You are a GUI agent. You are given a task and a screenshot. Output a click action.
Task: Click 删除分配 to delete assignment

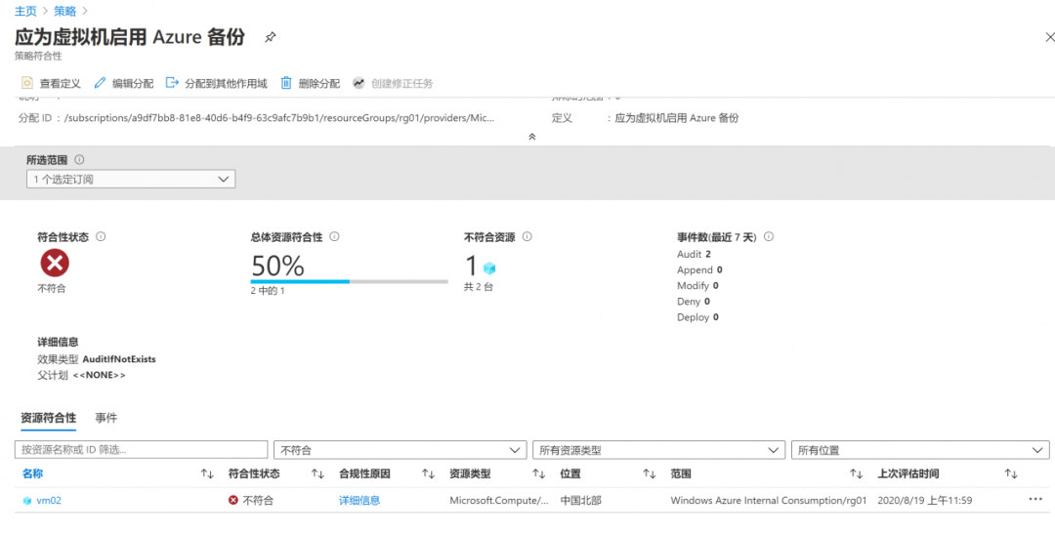[x=311, y=83]
